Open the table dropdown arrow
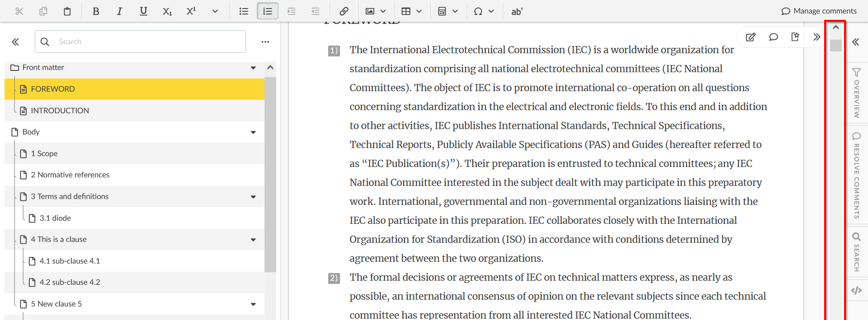 pos(419,11)
